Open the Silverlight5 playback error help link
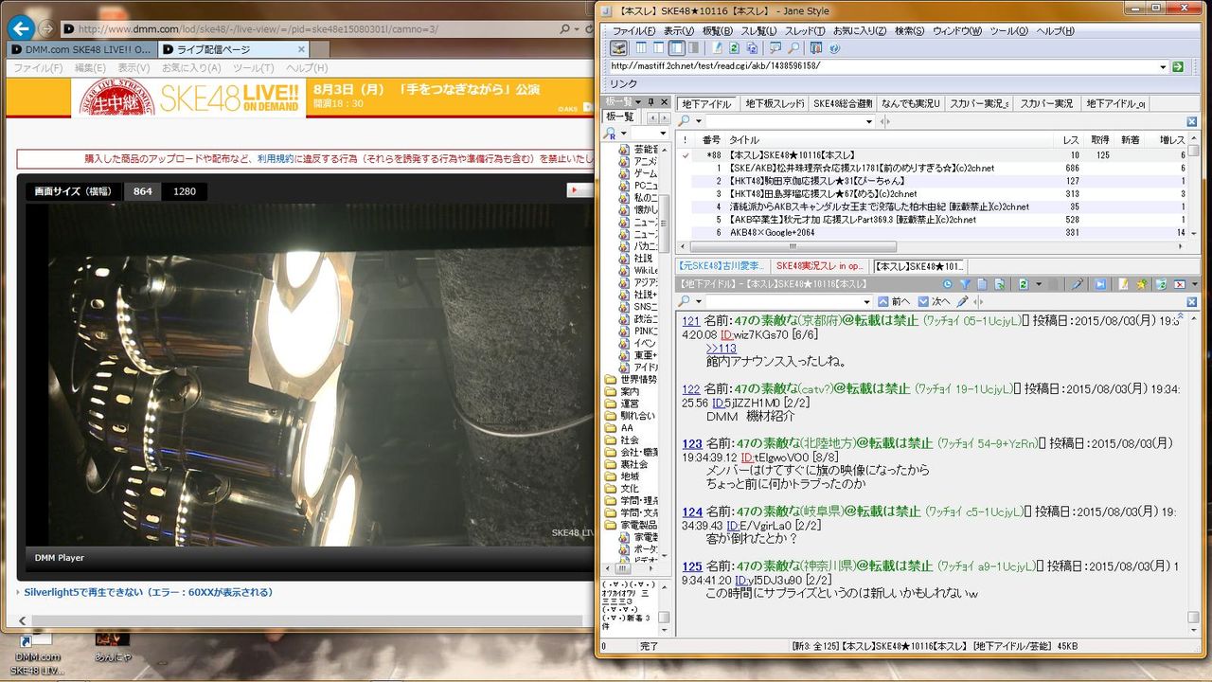This screenshot has width=1212, height=682. [148, 592]
